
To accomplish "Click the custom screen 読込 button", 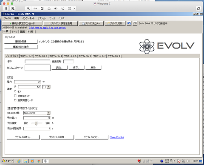I will [59, 68].
